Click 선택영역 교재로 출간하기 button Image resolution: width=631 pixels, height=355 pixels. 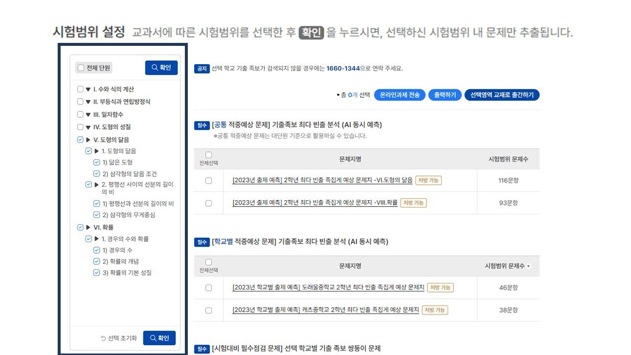point(502,95)
